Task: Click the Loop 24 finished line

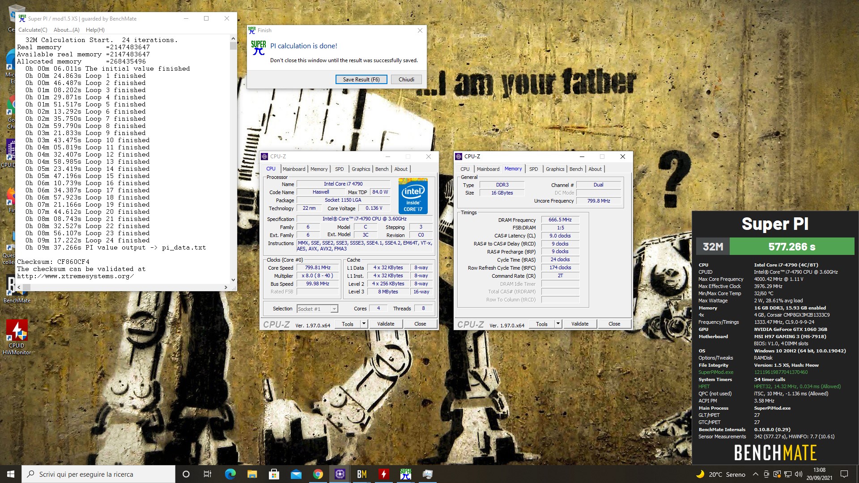Action: [x=87, y=240]
